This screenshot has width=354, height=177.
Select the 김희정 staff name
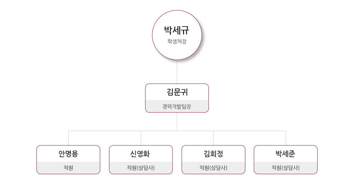(x=213, y=154)
